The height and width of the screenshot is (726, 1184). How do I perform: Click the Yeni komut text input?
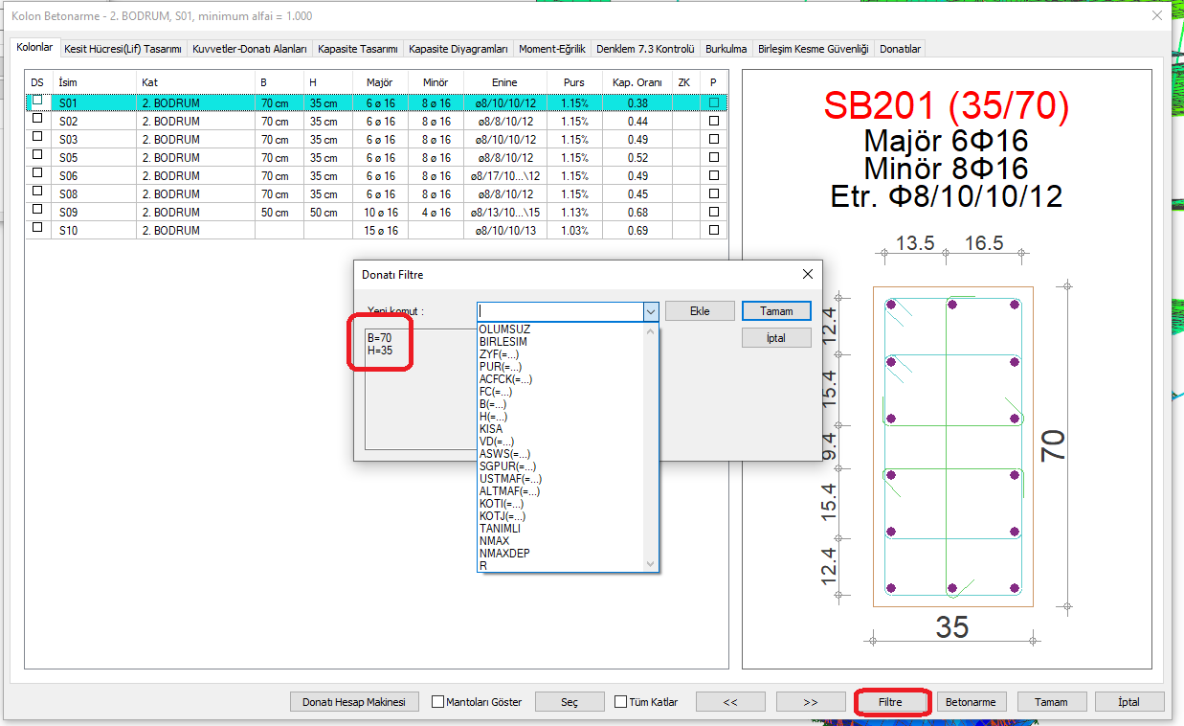560,311
